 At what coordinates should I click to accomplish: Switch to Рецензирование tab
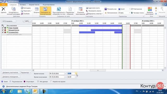(x=49, y=5)
